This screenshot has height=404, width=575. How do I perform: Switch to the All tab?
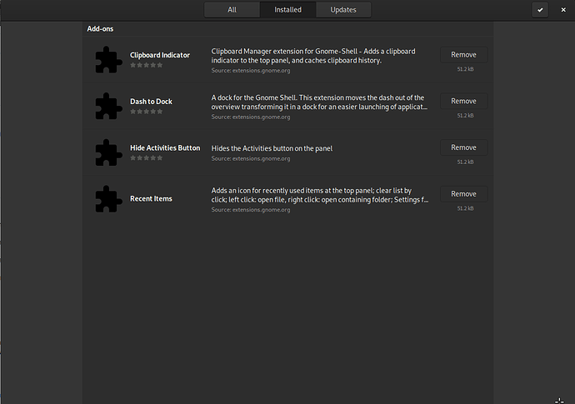[x=232, y=10]
